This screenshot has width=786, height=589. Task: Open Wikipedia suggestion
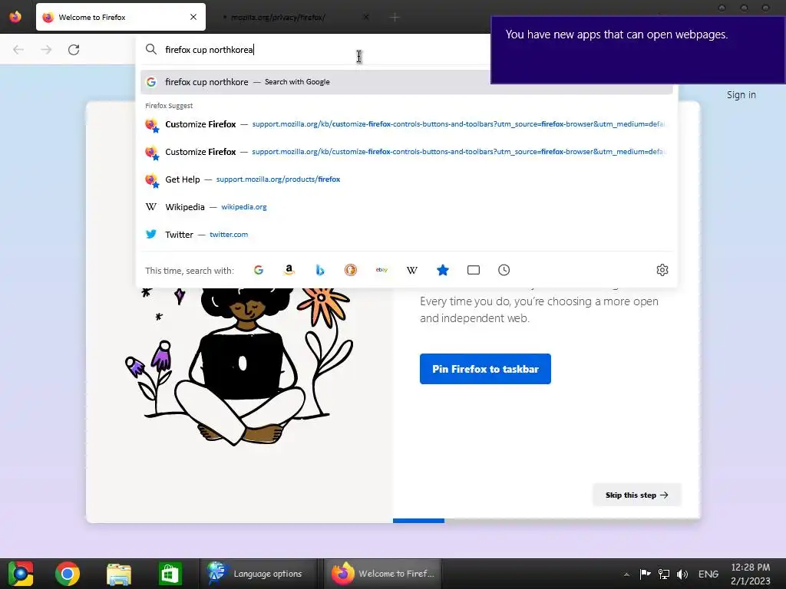(x=407, y=207)
